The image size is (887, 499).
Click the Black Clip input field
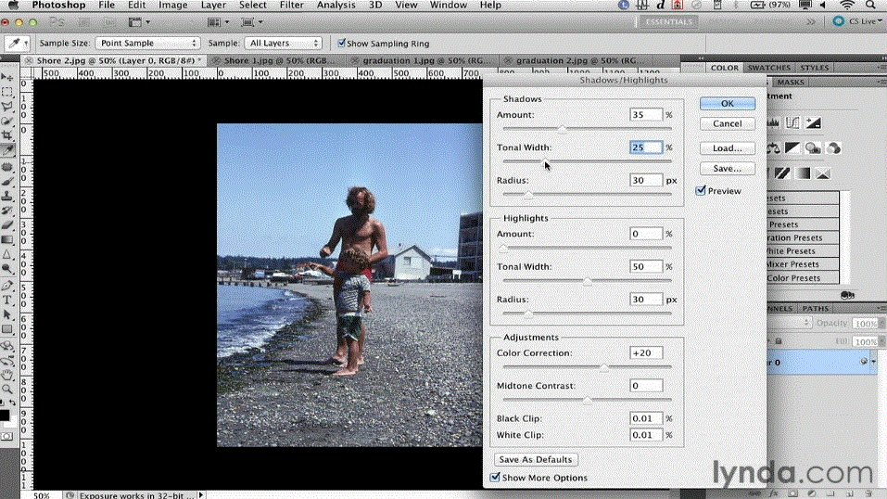click(x=645, y=418)
